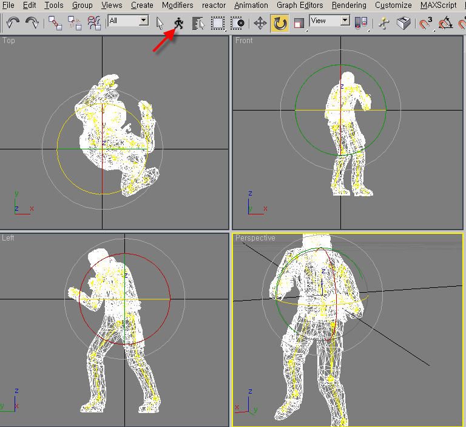The image size is (466, 427).
Task: Toggle the Angle Snap icon
Action: tap(445, 23)
